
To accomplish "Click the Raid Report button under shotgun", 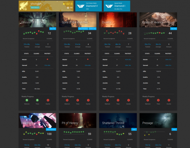I will [35, 8].
